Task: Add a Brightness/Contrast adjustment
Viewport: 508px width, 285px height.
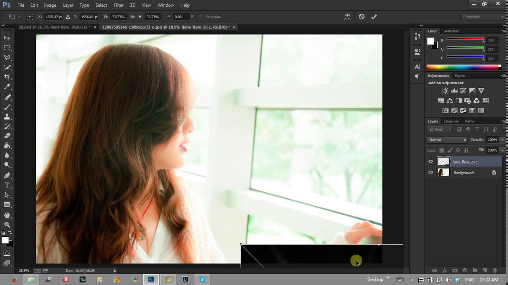Action: [445, 91]
